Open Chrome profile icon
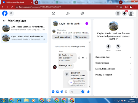 131,7
